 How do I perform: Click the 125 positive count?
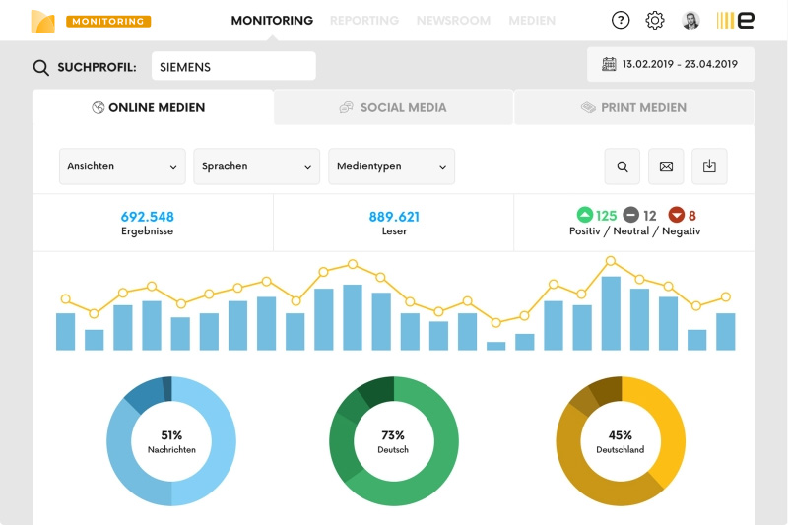click(606, 216)
